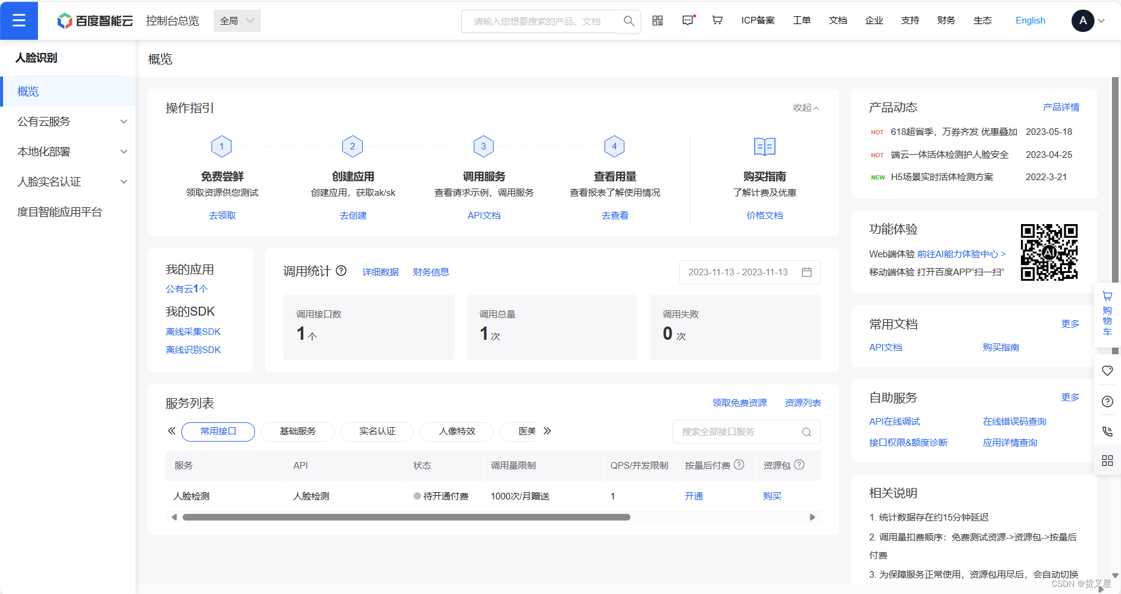This screenshot has width=1121, height=594.
Task: Click the Baidu AI Cloud logo
Action: click(x=95, y=21)
